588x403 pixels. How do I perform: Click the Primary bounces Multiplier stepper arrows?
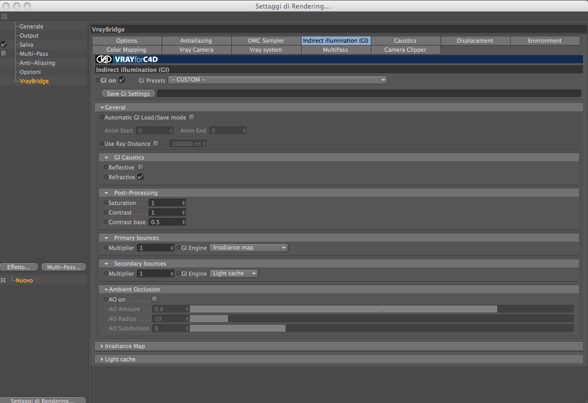click(172, 248)
